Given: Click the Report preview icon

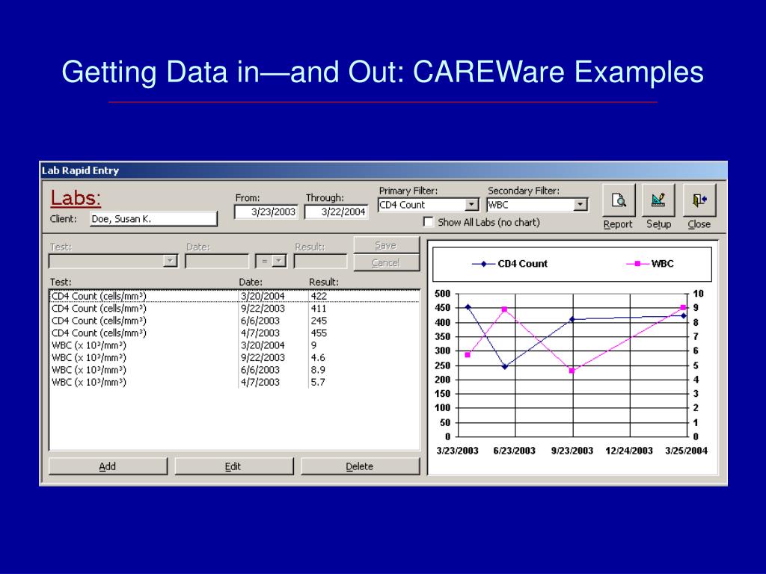Looking at the screenshot, I should point(618,200).
